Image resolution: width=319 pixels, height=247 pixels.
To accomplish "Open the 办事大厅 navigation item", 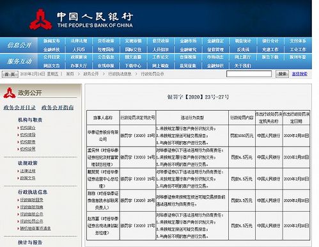I will click(79, 66).
